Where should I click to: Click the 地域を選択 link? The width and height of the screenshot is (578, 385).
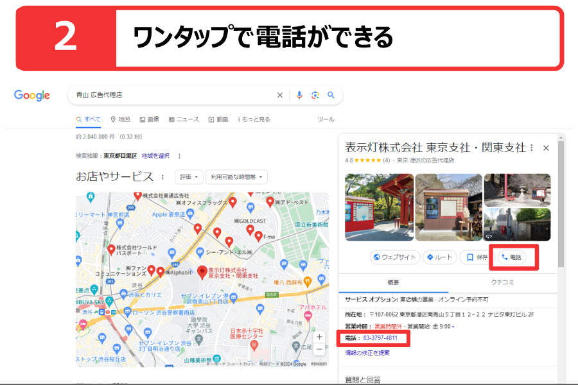pyautogui.click(x=155, y=156)
